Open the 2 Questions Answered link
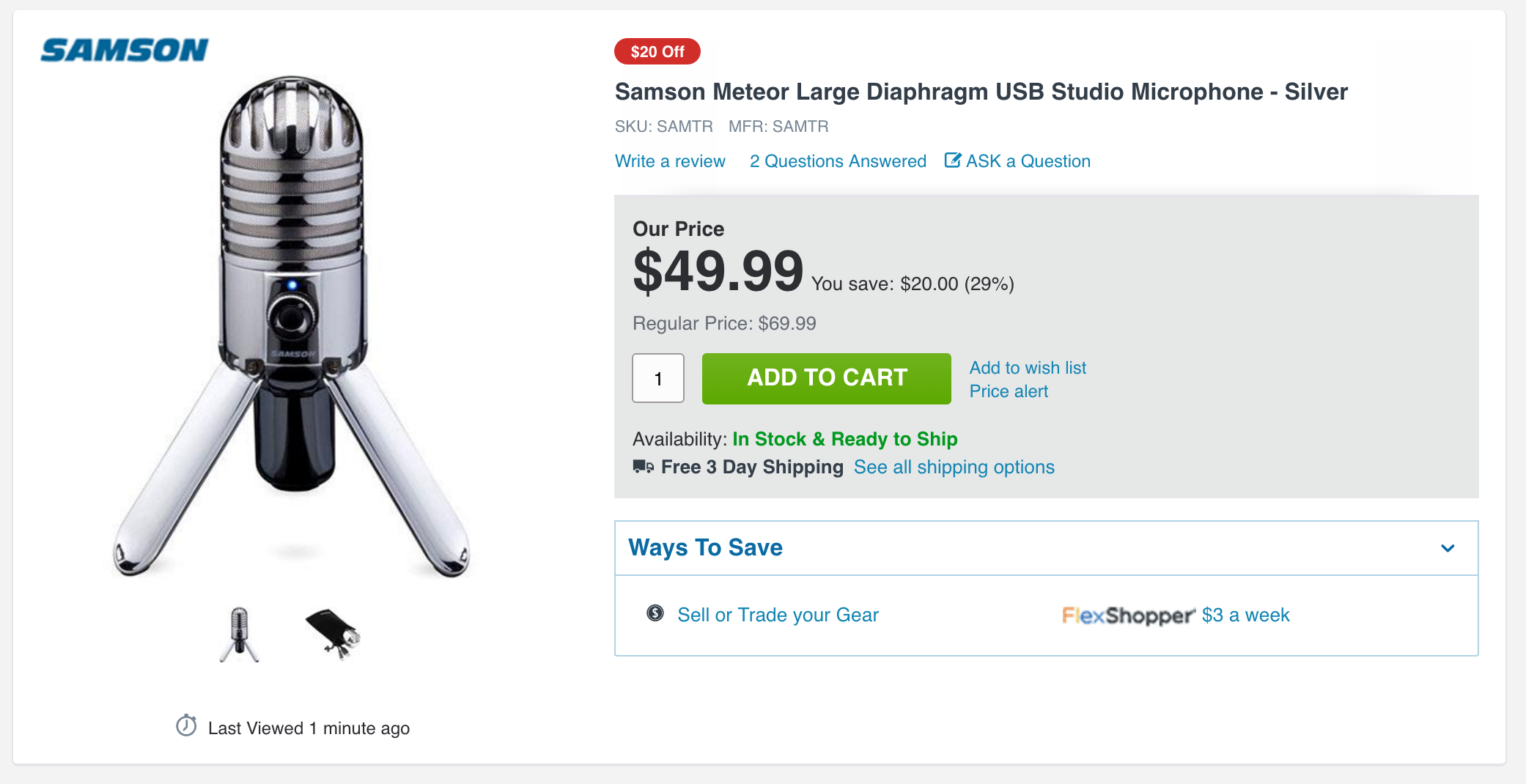This screenshot has width=1526, height=784. (838, 161)
